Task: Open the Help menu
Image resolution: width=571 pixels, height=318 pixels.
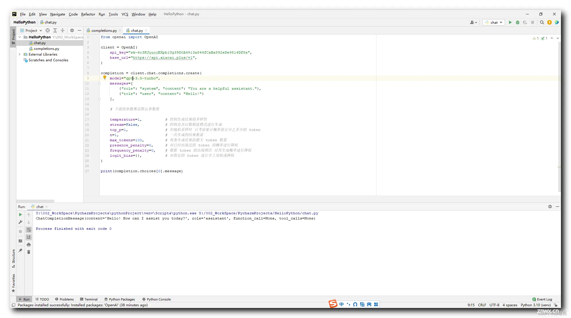Action: click(x=152, y=14)
